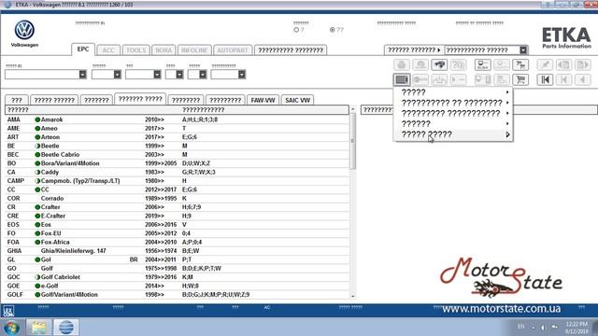598x336 pixels.
Task: Open the ACC tab
Action: (x=108, y=50)
